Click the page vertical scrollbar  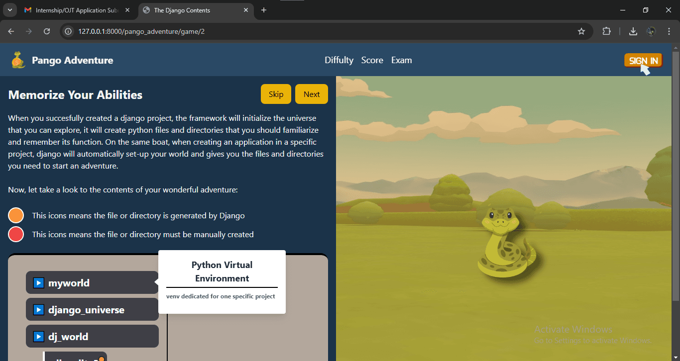click(x=676, y=175)
